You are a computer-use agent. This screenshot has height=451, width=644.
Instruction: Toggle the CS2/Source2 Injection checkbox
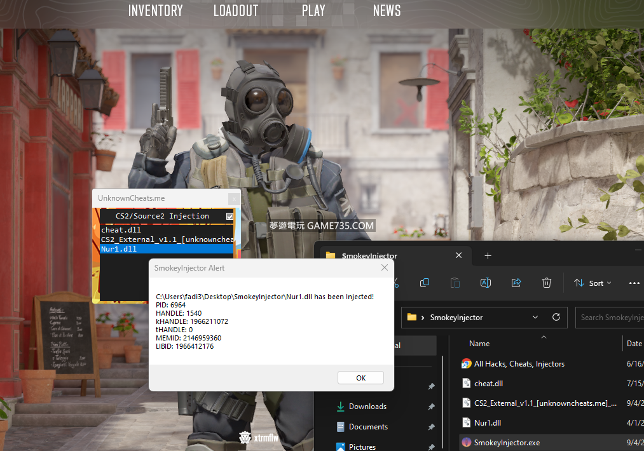(230, 216)
